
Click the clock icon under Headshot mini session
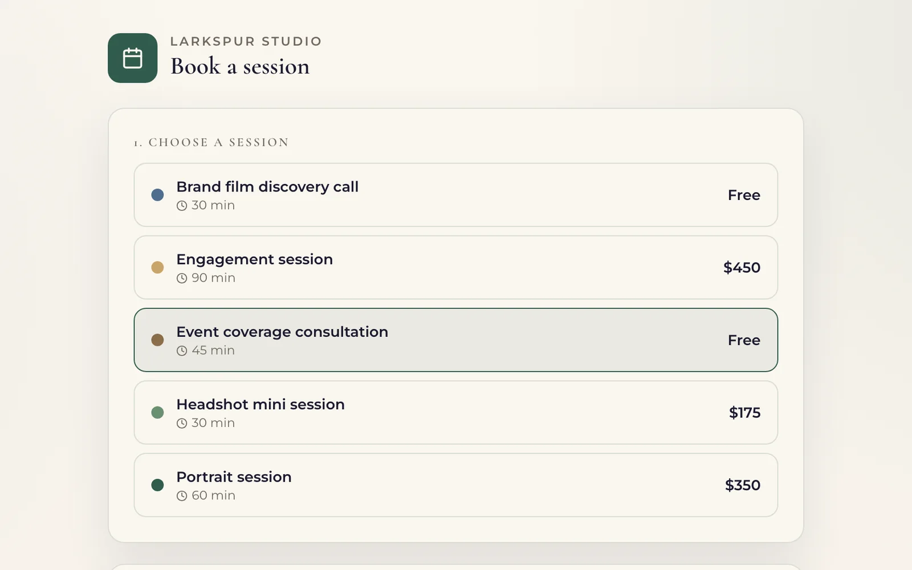click(x=182, y=423)
